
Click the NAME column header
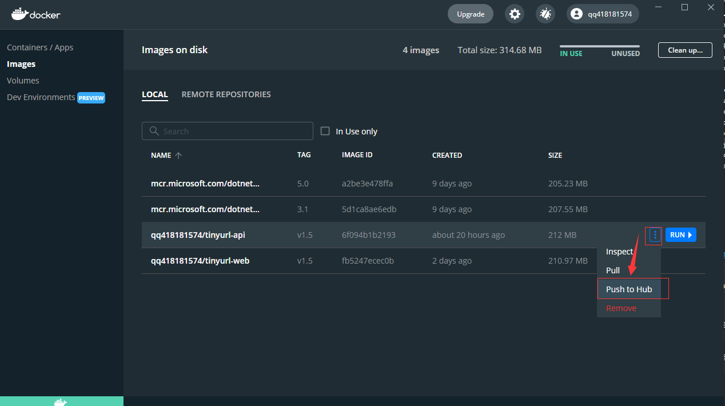click(x=161, y=155)
